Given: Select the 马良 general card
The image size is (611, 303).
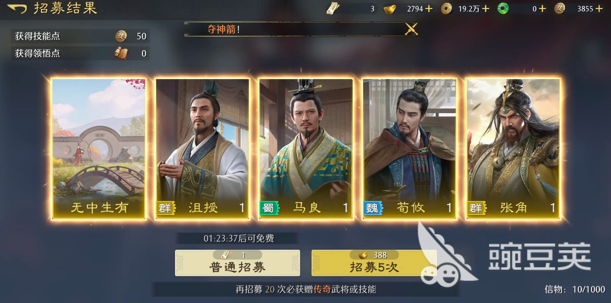Looking at the screenshot, I should point(306,149).
